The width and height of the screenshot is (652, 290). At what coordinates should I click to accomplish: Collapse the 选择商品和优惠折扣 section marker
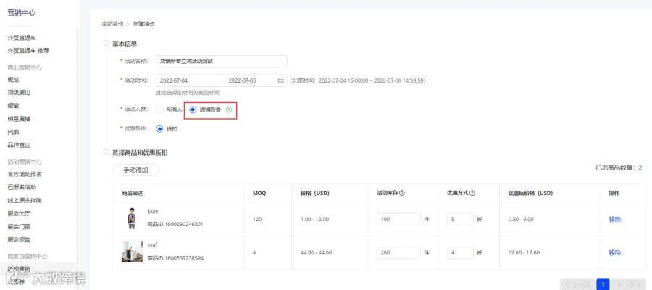coord(106,152)
